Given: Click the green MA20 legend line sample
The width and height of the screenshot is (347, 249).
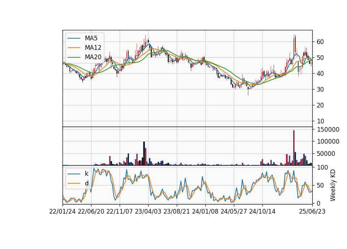Looking at the screenshot, I should coord(74,57).
